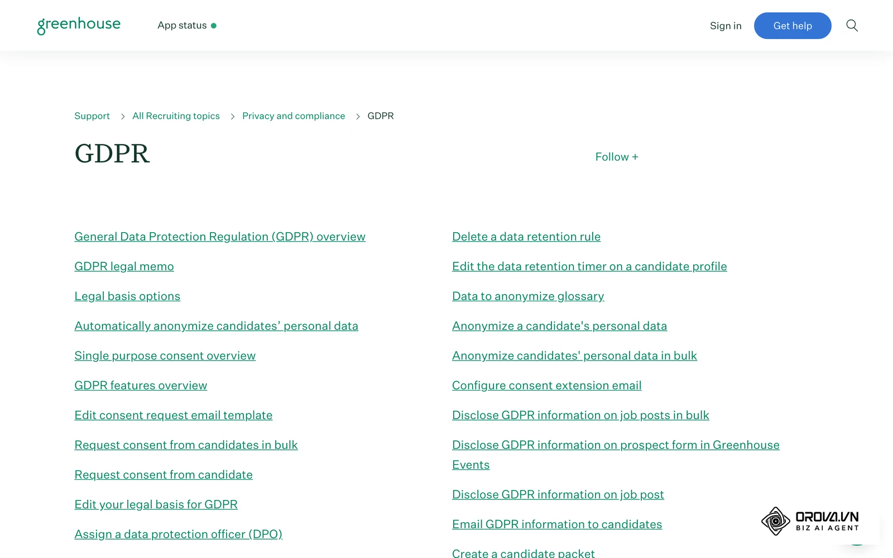Open Email GDPR information to candidates

tap(557, 525)
